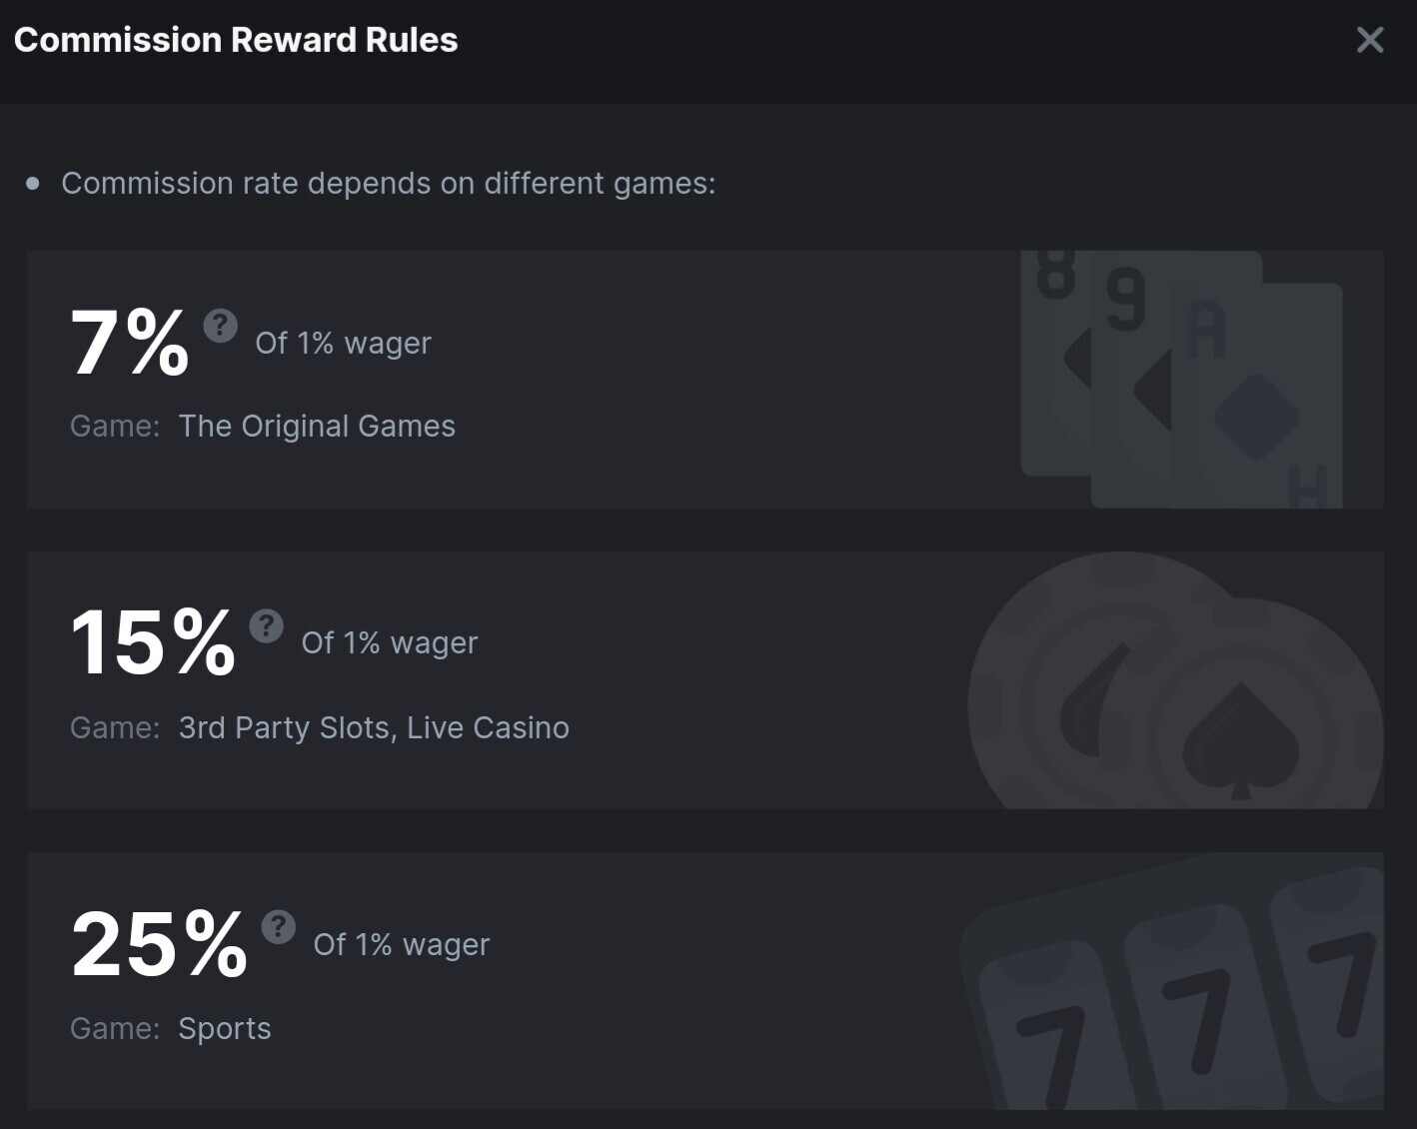1417x1129 pixels.
Task: Open the tooltip icon beside 25%
Action: (x=279, y=926)
